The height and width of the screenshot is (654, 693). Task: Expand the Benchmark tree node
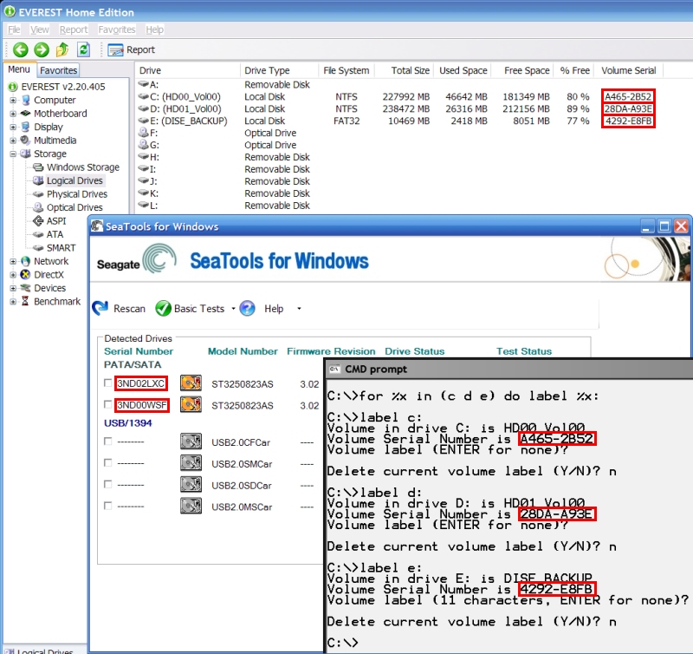click(13, 302)
